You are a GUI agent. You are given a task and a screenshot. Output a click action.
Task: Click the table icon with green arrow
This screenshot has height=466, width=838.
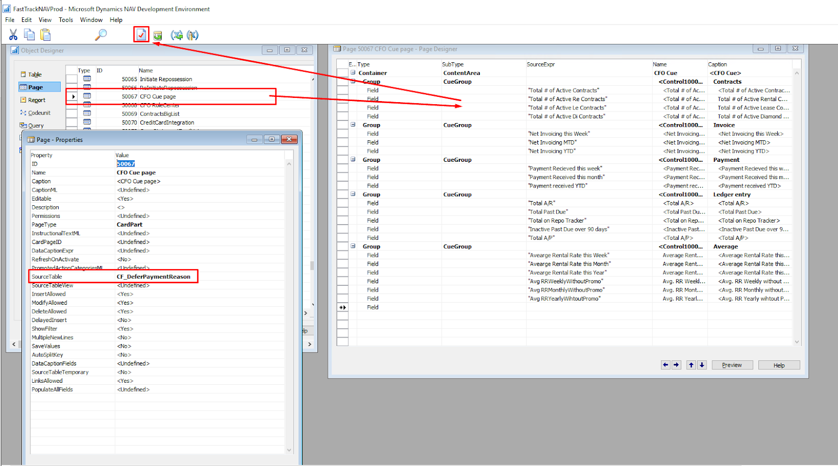pyautogui.click(x=158, y=35)
